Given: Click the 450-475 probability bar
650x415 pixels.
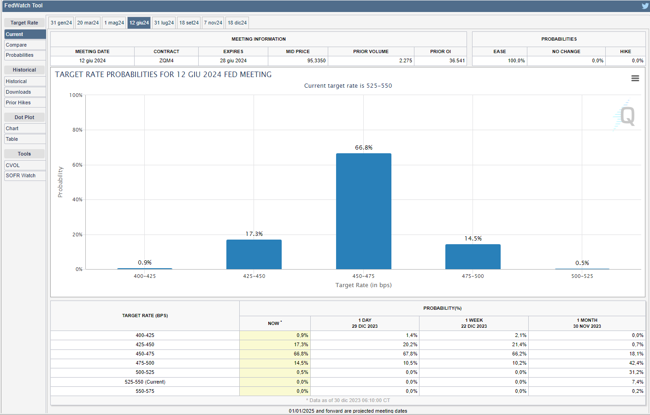Looking at the screenshot, I should 363,211.
